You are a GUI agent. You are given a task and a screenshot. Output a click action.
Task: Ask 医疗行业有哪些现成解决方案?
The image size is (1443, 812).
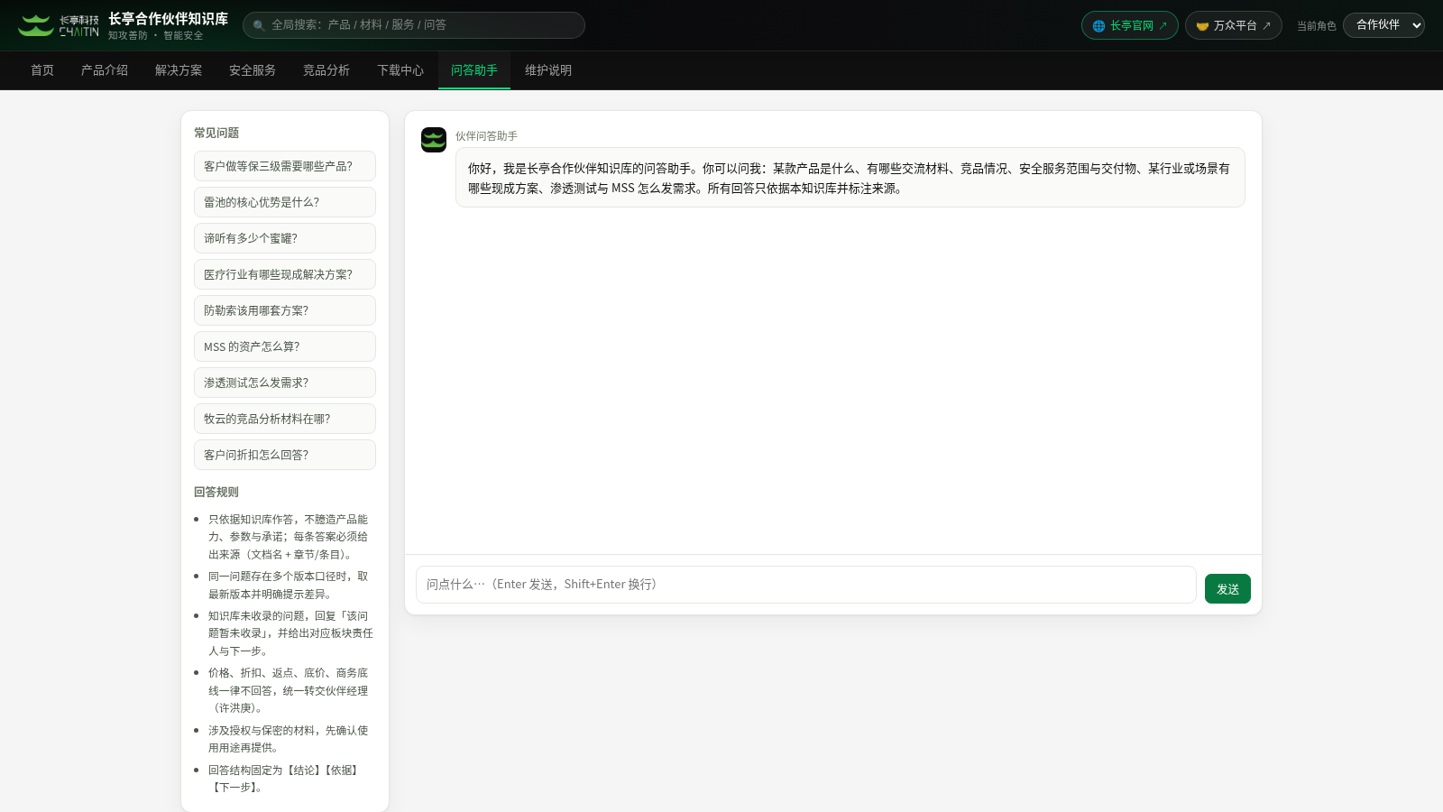[285, 274]
